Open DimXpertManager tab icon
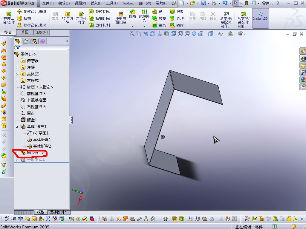The height and width of the screenshot is (229, 306). [43, 41]
